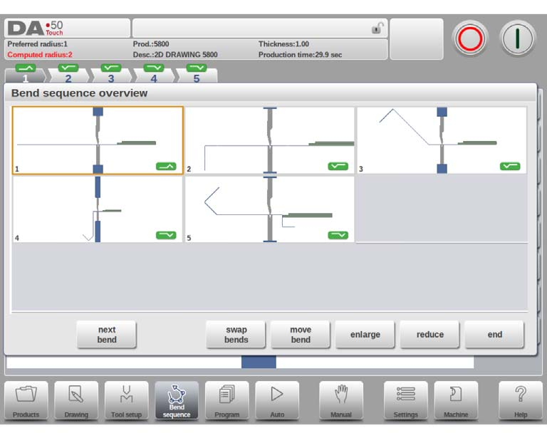The image size is (547, 438).
Task: Select the Bend sequence mode
Action: 177,400
